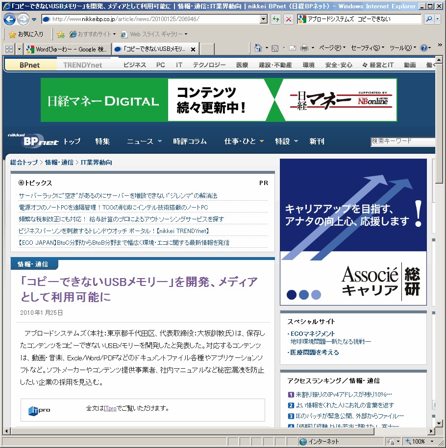
Task: Click the RSS feeds icon
Action: coord(275,48)
